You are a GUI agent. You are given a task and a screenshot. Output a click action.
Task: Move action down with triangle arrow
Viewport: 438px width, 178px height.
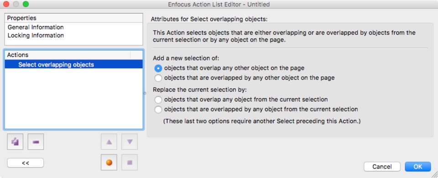tap(130, 141)
